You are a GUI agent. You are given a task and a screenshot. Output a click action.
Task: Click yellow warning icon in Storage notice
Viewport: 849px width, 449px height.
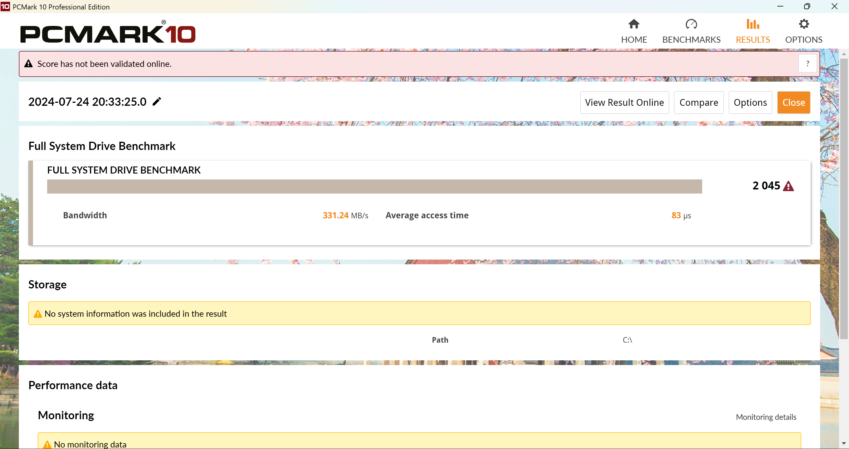(x=38, y=313)
